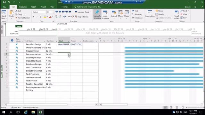Click the Save icon in title bar
205x115 pixels.
4,2
